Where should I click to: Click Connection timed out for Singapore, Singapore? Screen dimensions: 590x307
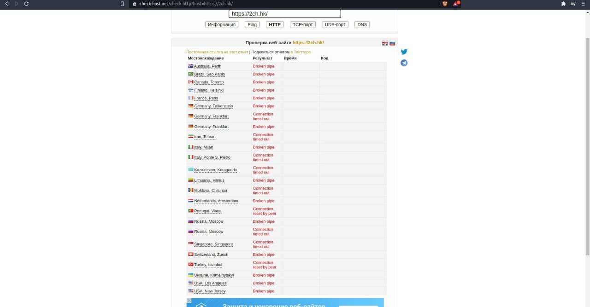tap(263, 244)
